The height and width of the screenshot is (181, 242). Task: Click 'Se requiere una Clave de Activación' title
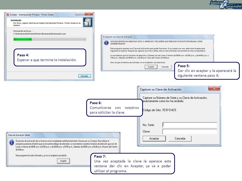(117, 37)
